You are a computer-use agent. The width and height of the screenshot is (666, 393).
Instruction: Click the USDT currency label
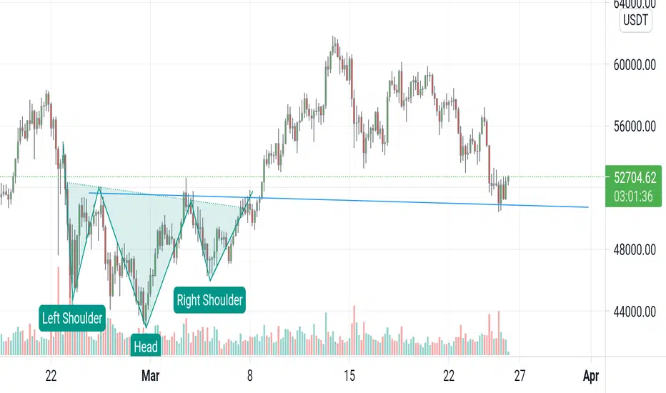635,20
